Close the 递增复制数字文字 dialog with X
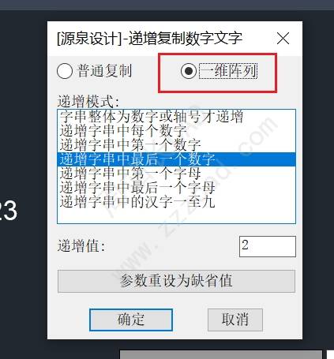This screenshot has height=359, width=334. [x=283, y=39]
